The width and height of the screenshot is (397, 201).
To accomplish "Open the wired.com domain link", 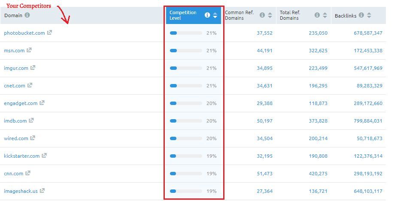I will click(x=16, y=138).
